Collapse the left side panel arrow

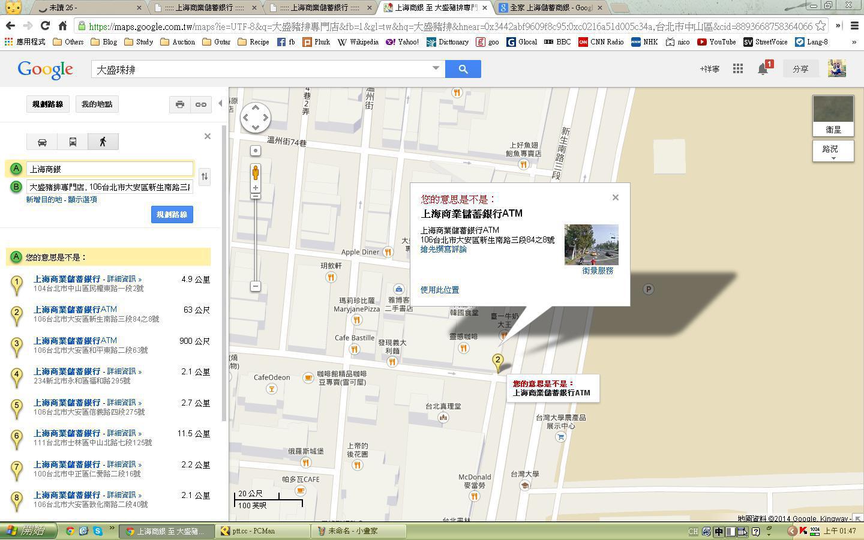click(220, 104)
